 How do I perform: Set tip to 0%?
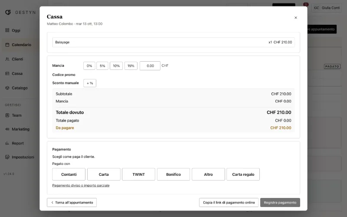[89, 66]
